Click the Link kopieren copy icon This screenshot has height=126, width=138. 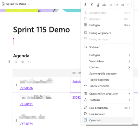pyautogui.click(x=86, y=114)
